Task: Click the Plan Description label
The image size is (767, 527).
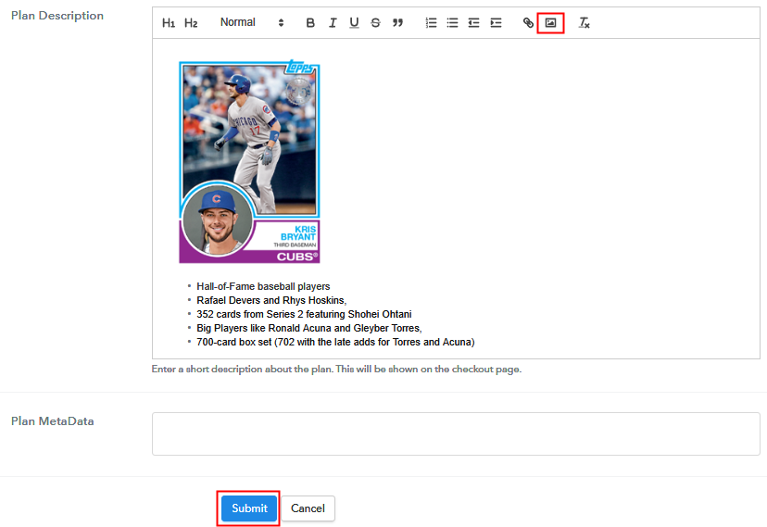Action: 57,16
